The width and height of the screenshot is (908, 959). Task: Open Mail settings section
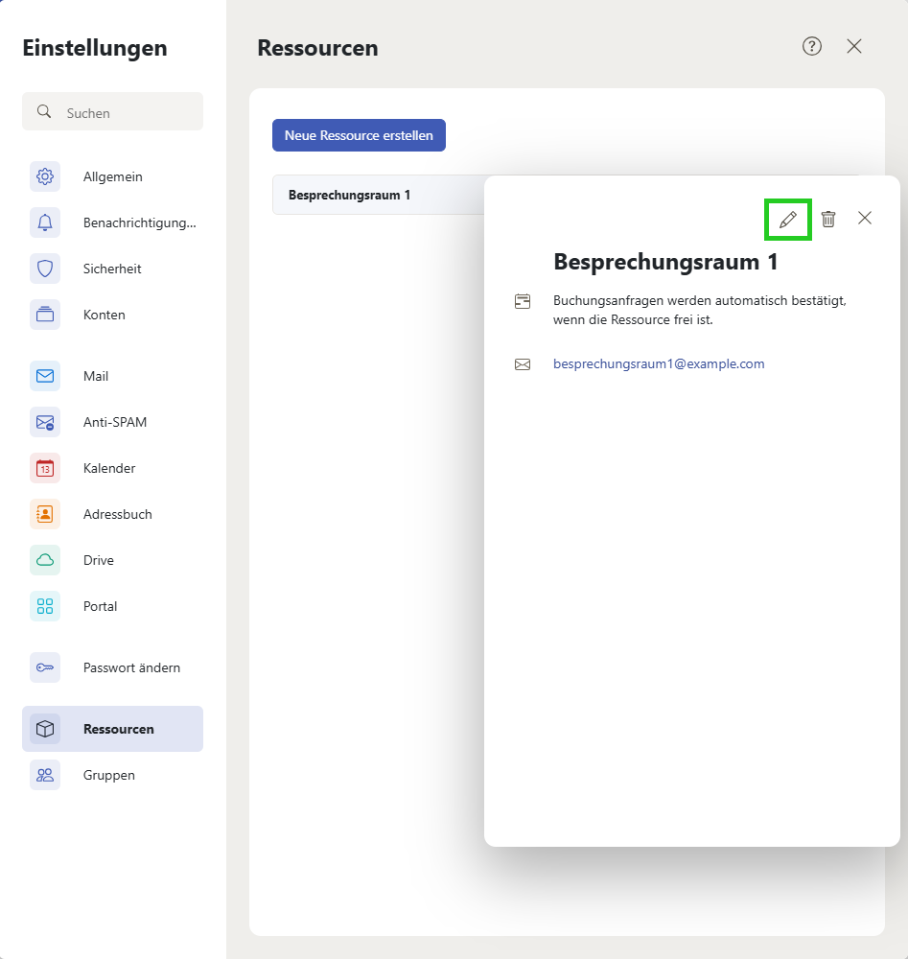pos(96,376)
